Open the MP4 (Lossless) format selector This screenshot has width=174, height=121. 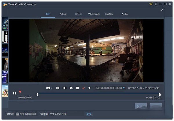26,114
